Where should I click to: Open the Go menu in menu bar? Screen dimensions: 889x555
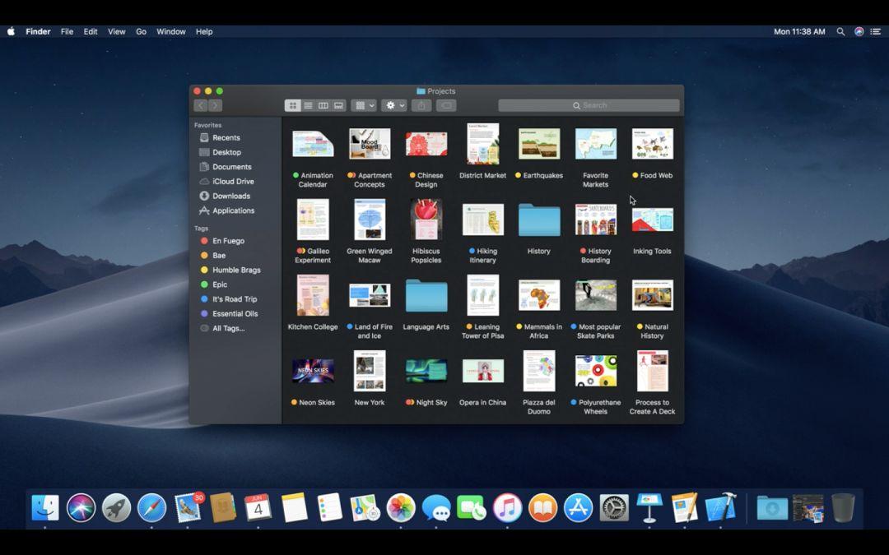point(141,31)
